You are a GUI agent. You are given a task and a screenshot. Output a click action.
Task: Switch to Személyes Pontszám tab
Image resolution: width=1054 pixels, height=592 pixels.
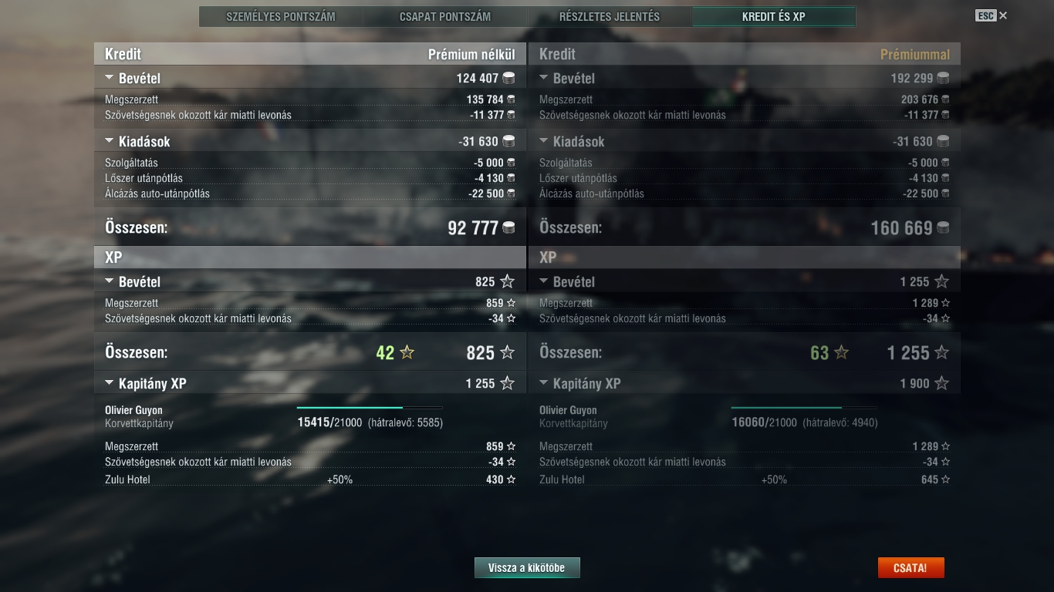pyautogui.click(x=281, y=16)
